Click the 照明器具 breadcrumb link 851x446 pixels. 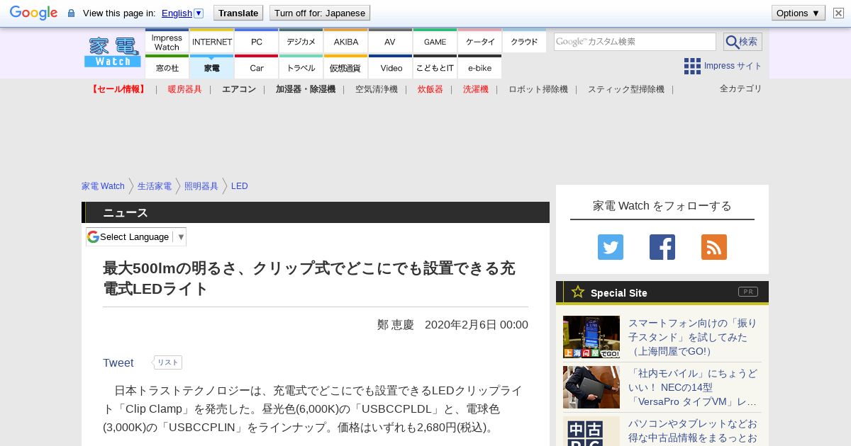(x=201, y=186)
